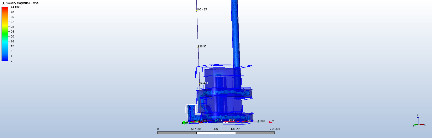Click the X label at the red arrow tip

[x=273, y=121]
